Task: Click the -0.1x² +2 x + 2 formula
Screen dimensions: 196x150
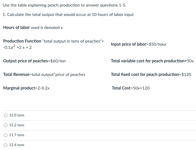Action: tap(17, 47)
